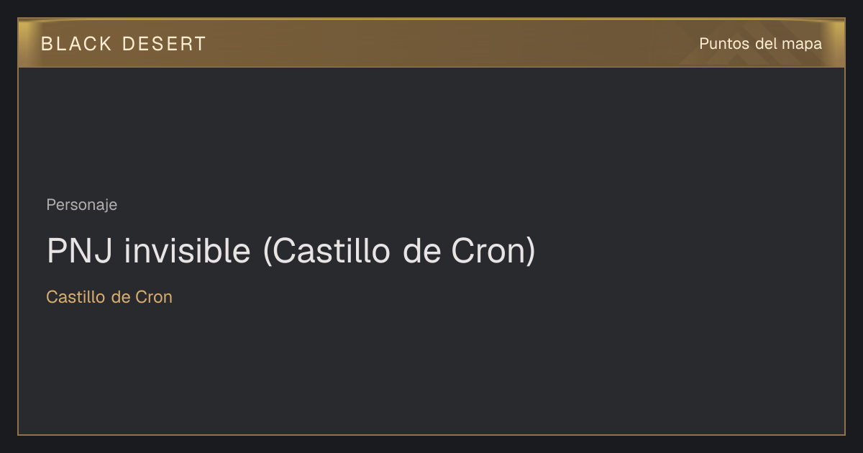Viewport: 863px width, 453px height.
Task: Click the word DESERT in header
Action: coord(164,44)
